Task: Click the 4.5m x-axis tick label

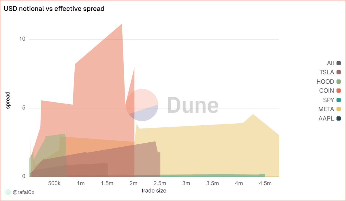Action: 266,183
